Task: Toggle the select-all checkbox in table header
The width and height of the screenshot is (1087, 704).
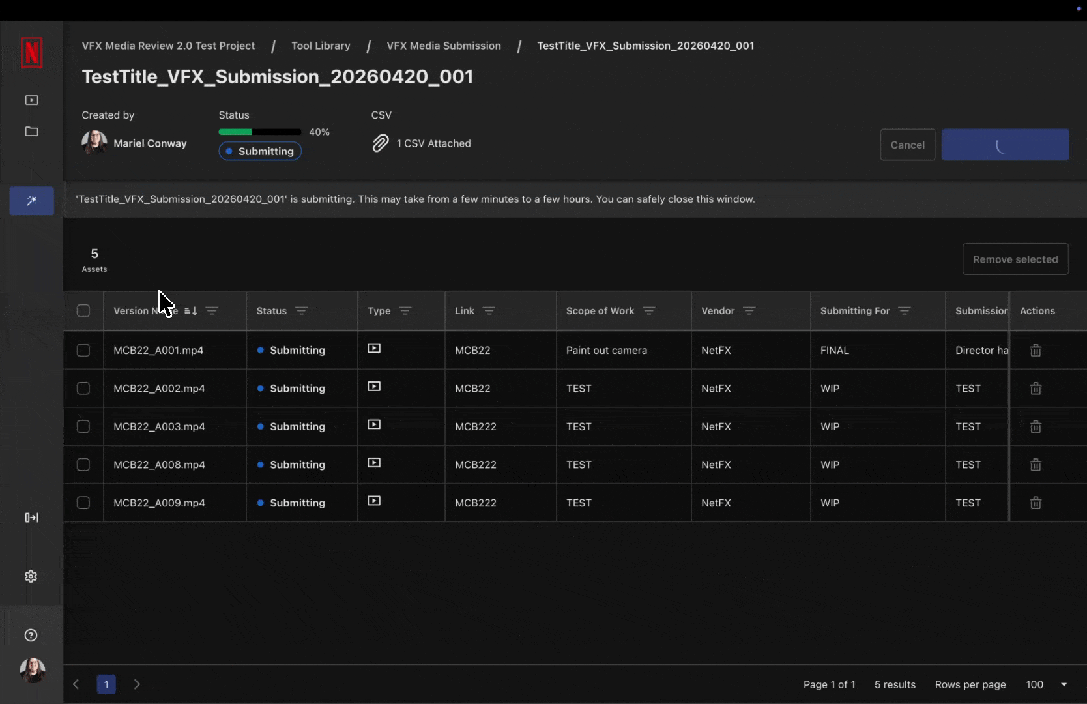Action: point(83,311)
